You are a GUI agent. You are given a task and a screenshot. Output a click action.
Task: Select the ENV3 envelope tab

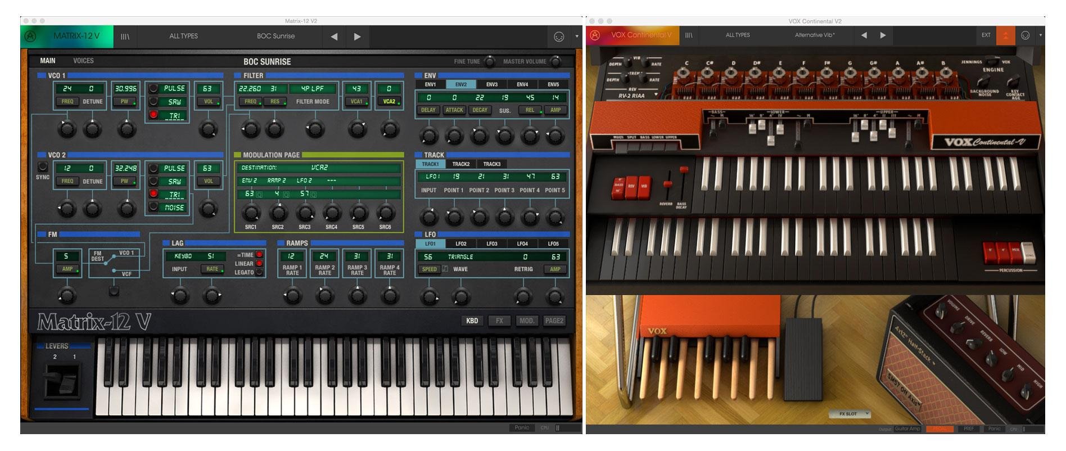click(491, 84)
